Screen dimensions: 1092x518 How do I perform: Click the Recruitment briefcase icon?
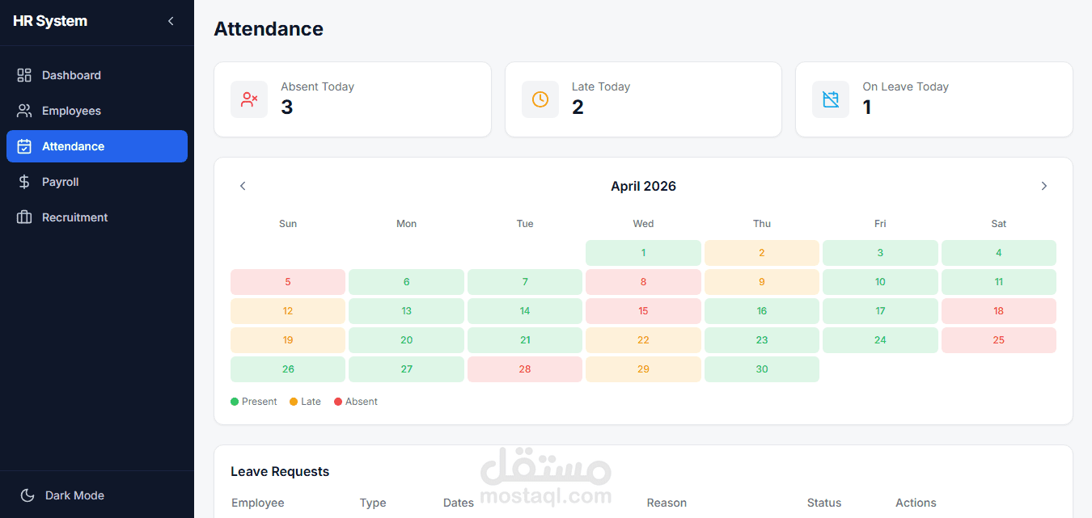coord(24,217)
